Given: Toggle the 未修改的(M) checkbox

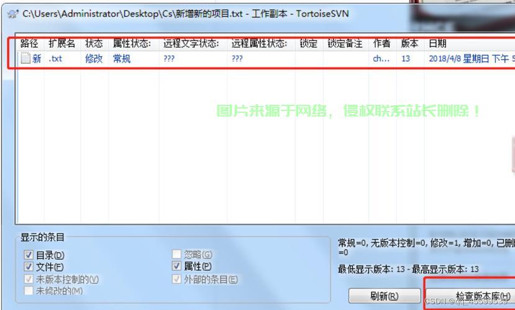Looking at the screenshot, I should (29, 290).
